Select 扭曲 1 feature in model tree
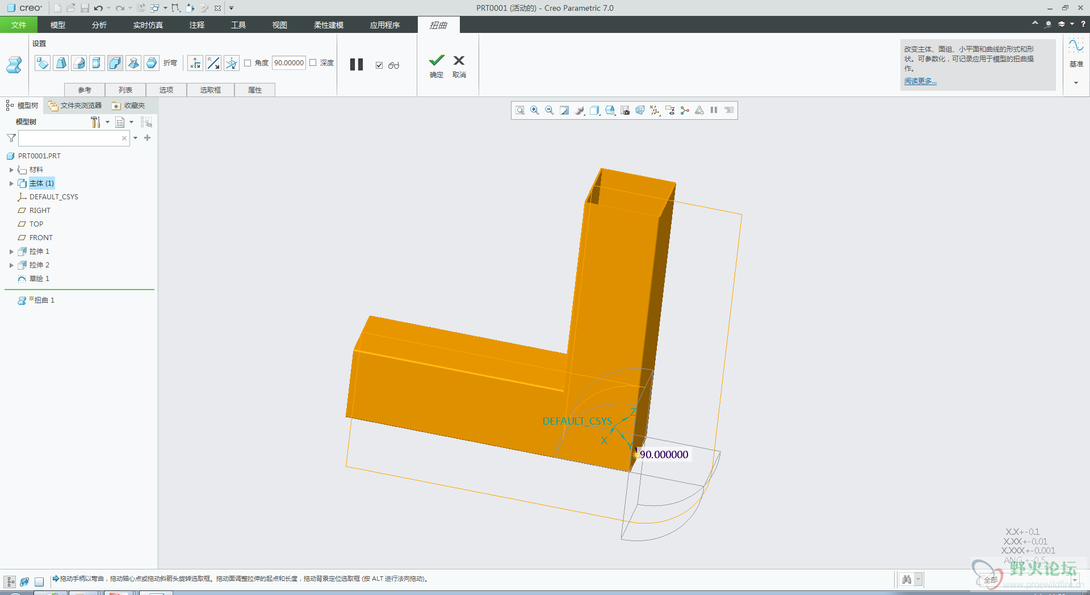 [x=44, y=300]
